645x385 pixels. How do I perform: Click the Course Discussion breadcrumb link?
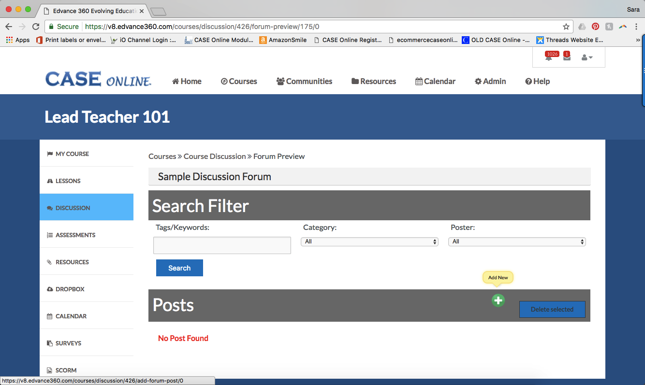pos(215,156)
